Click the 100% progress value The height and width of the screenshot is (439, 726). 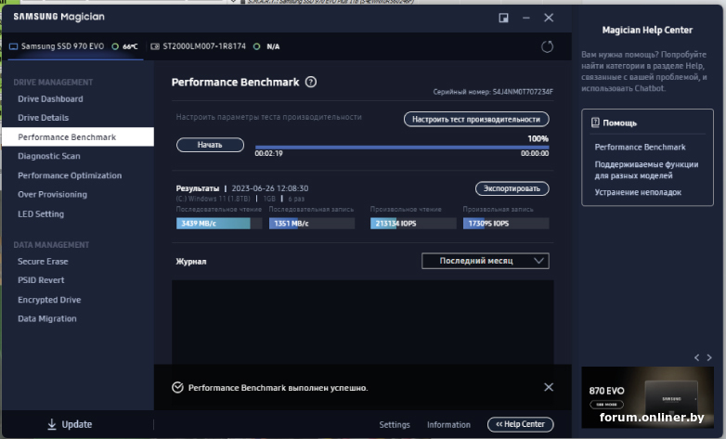click(538, 138)
